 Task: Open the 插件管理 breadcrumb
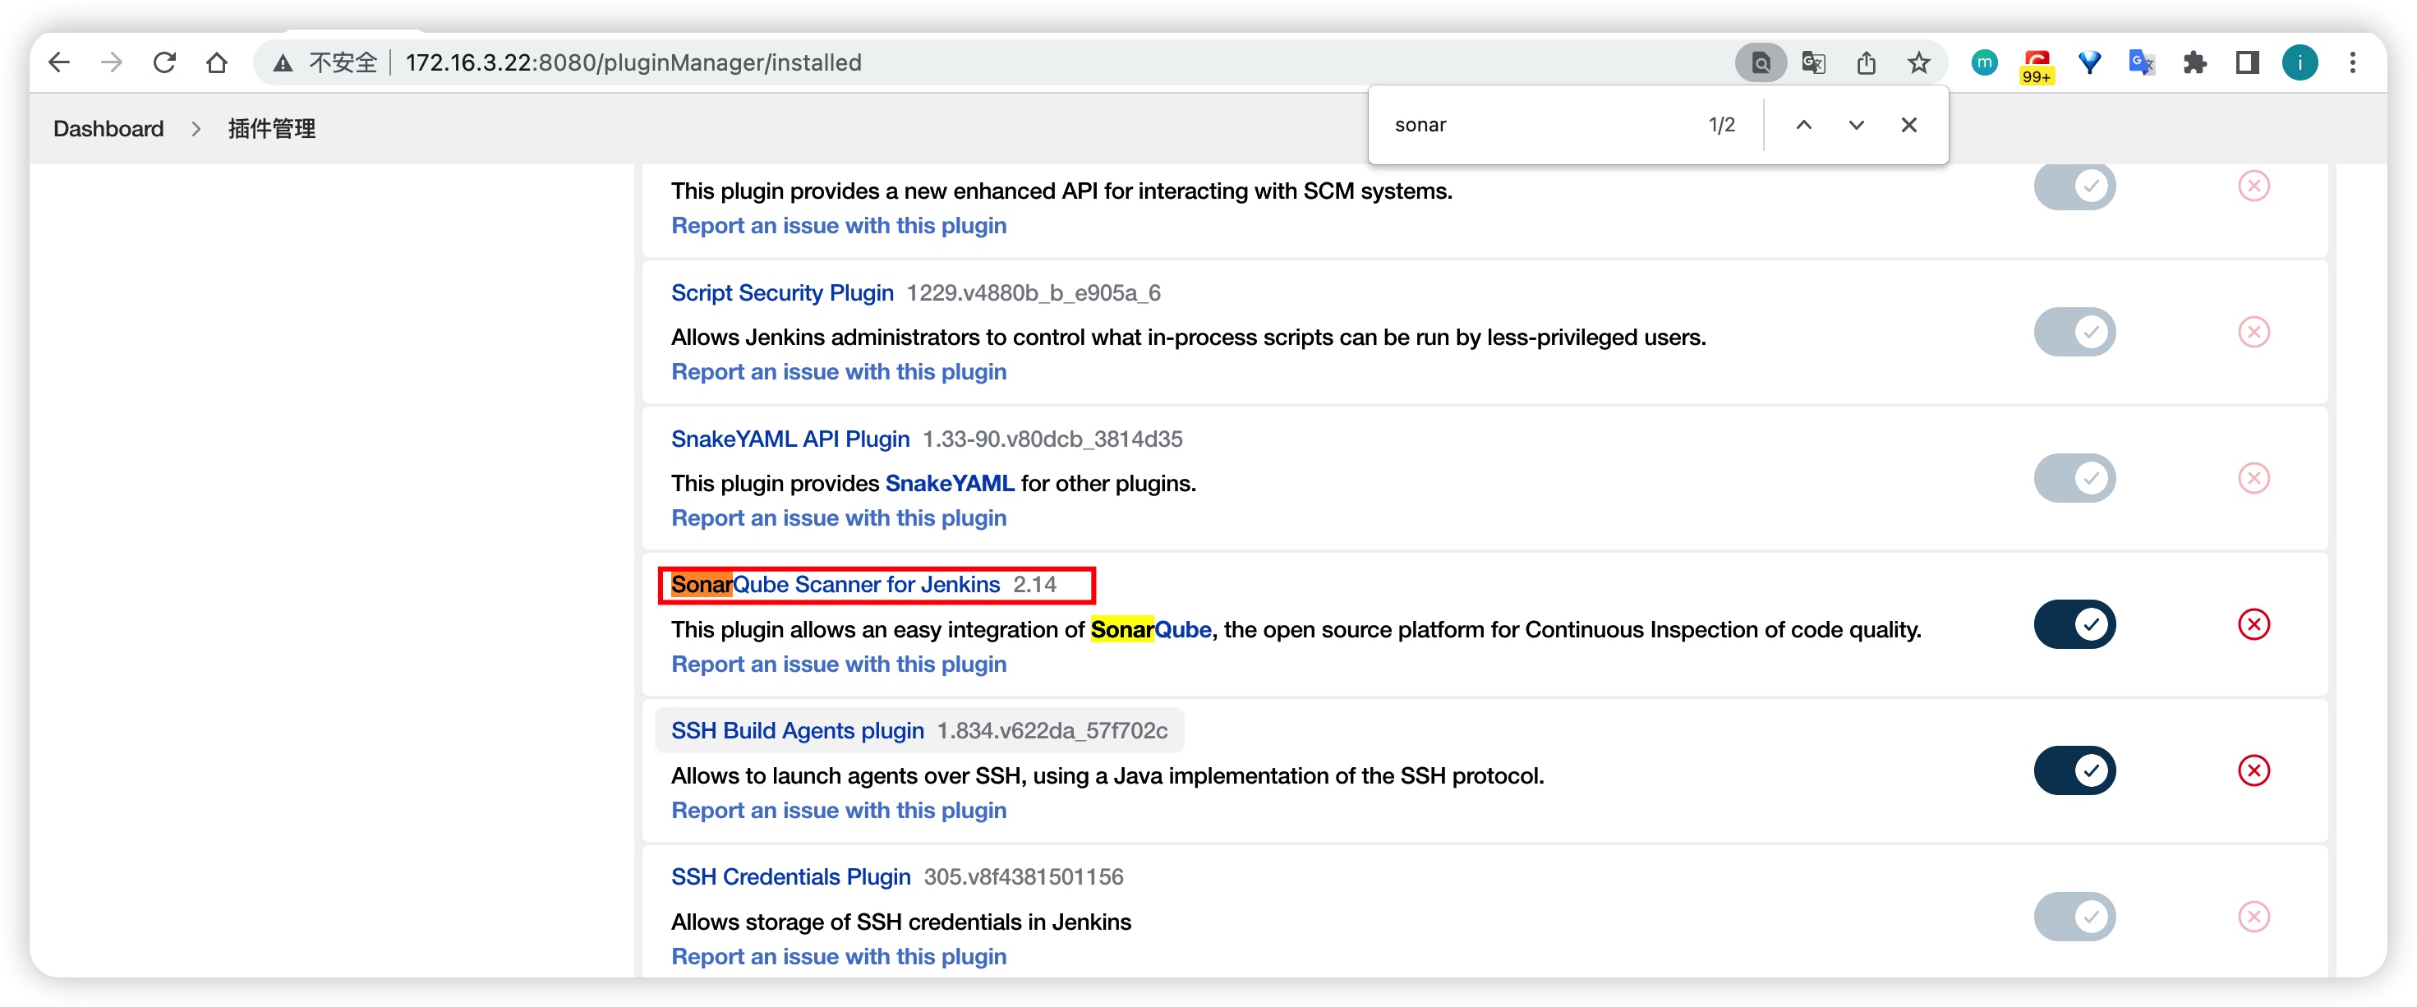point(271,129)
